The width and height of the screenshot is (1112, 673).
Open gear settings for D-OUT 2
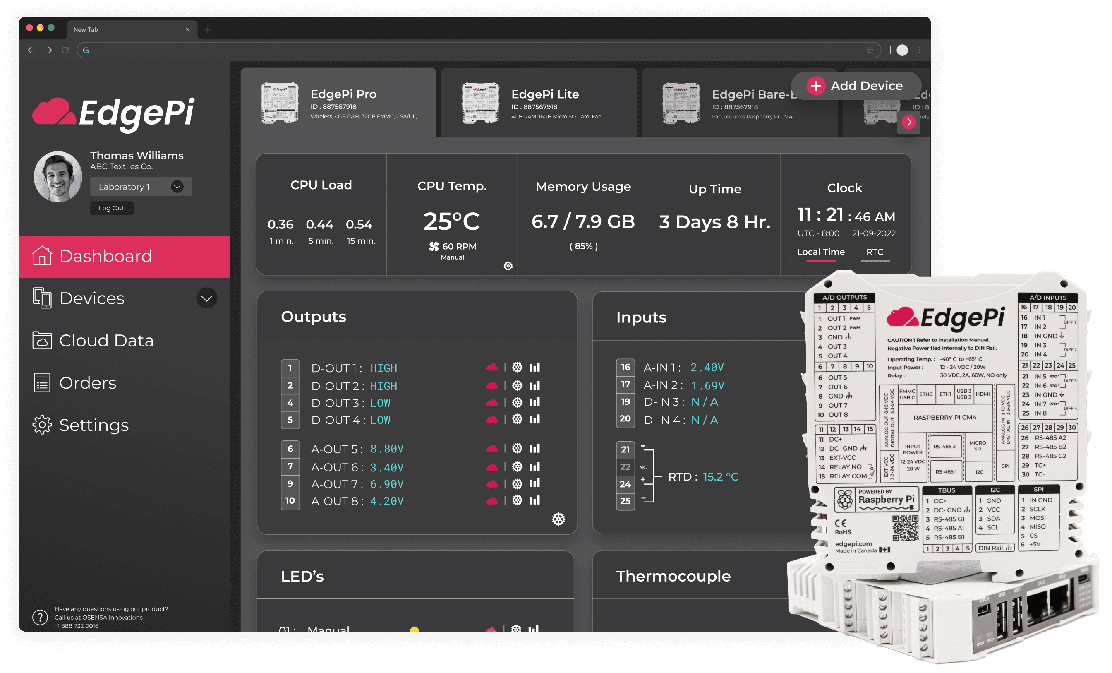pyautogui.click(x=517, y=385)
